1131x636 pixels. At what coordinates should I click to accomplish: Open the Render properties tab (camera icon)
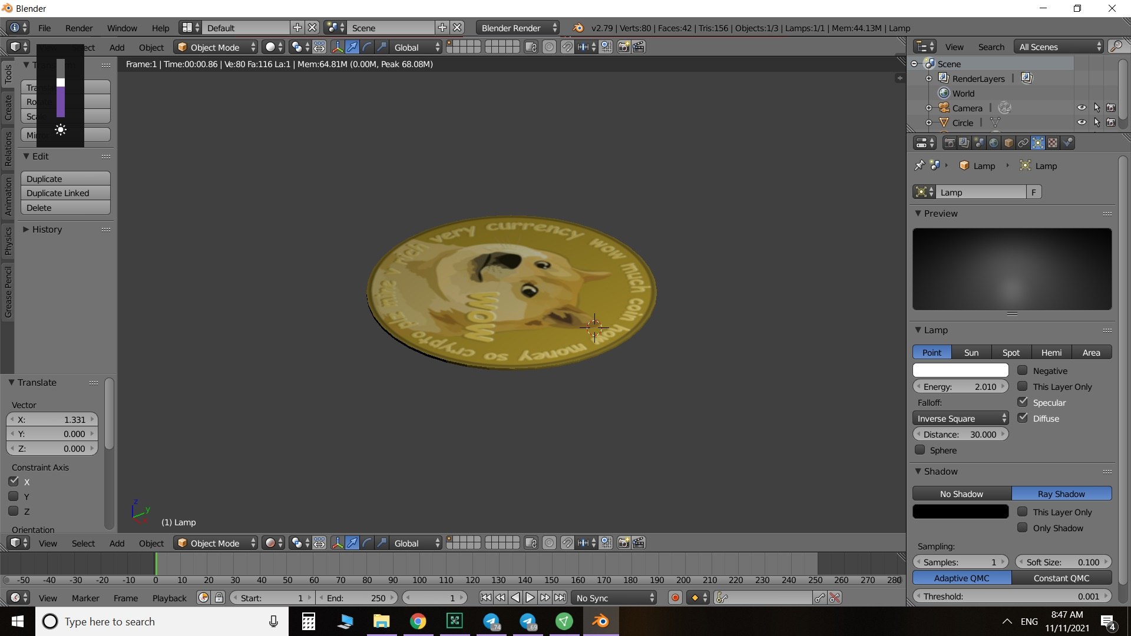coord(950,143)
